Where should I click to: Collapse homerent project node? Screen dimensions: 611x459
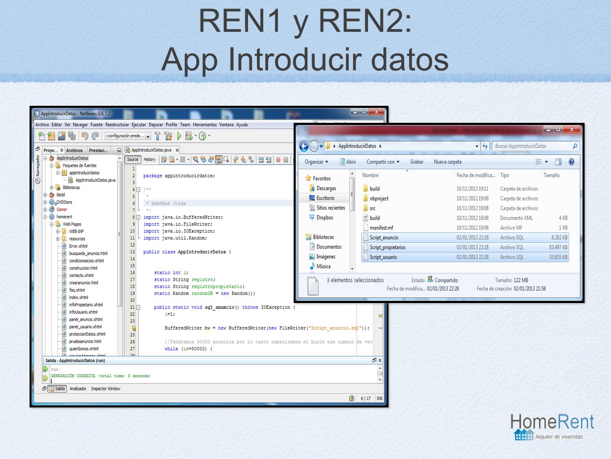45,217
